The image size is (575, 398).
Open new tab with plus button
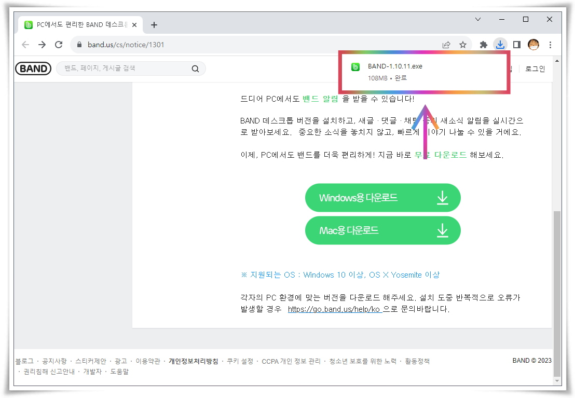[154, 25]
